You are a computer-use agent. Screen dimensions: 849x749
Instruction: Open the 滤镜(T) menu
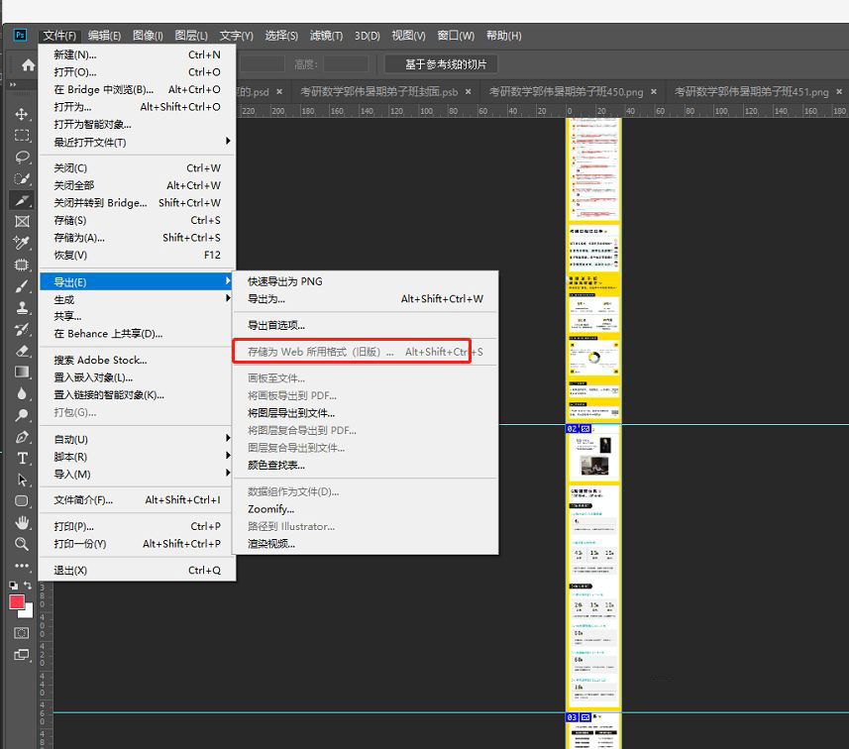click(x=326, y=36)
